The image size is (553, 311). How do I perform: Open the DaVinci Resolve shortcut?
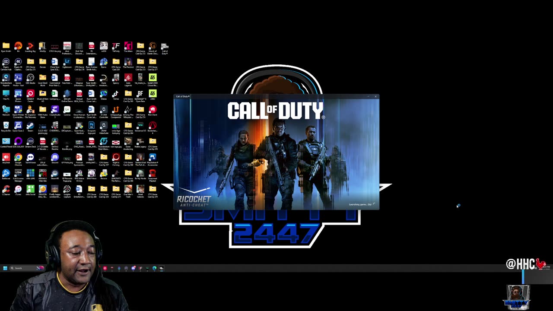click(54, 144)
